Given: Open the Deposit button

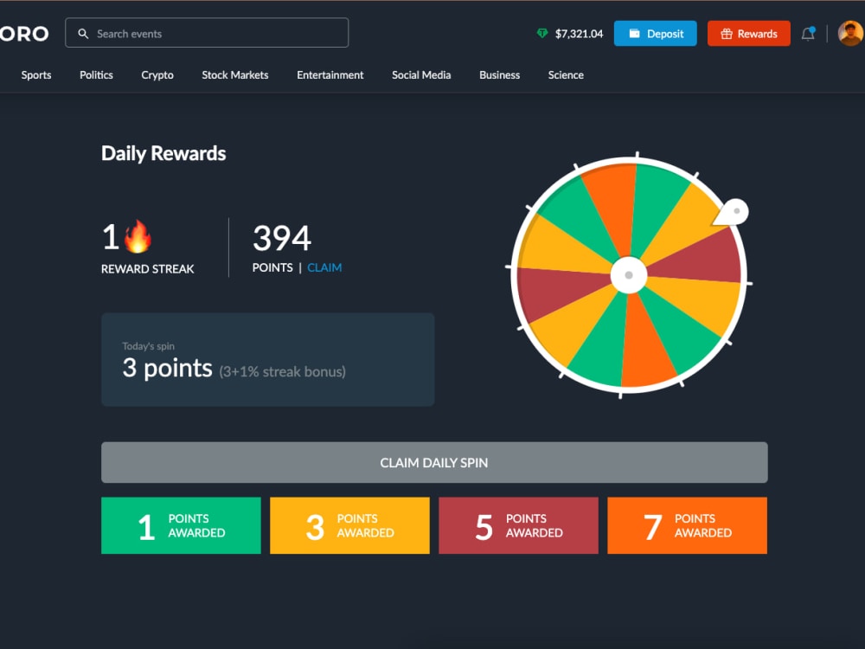Looking at the screenshot, I should pyautogui.click(x=656, y=34).
